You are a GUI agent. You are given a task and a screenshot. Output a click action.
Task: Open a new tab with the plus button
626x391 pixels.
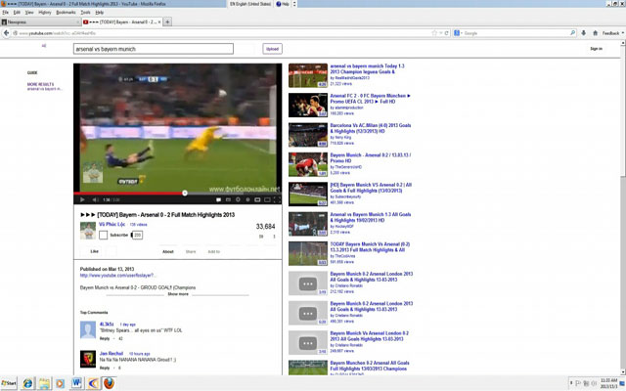tap(167, 22)
